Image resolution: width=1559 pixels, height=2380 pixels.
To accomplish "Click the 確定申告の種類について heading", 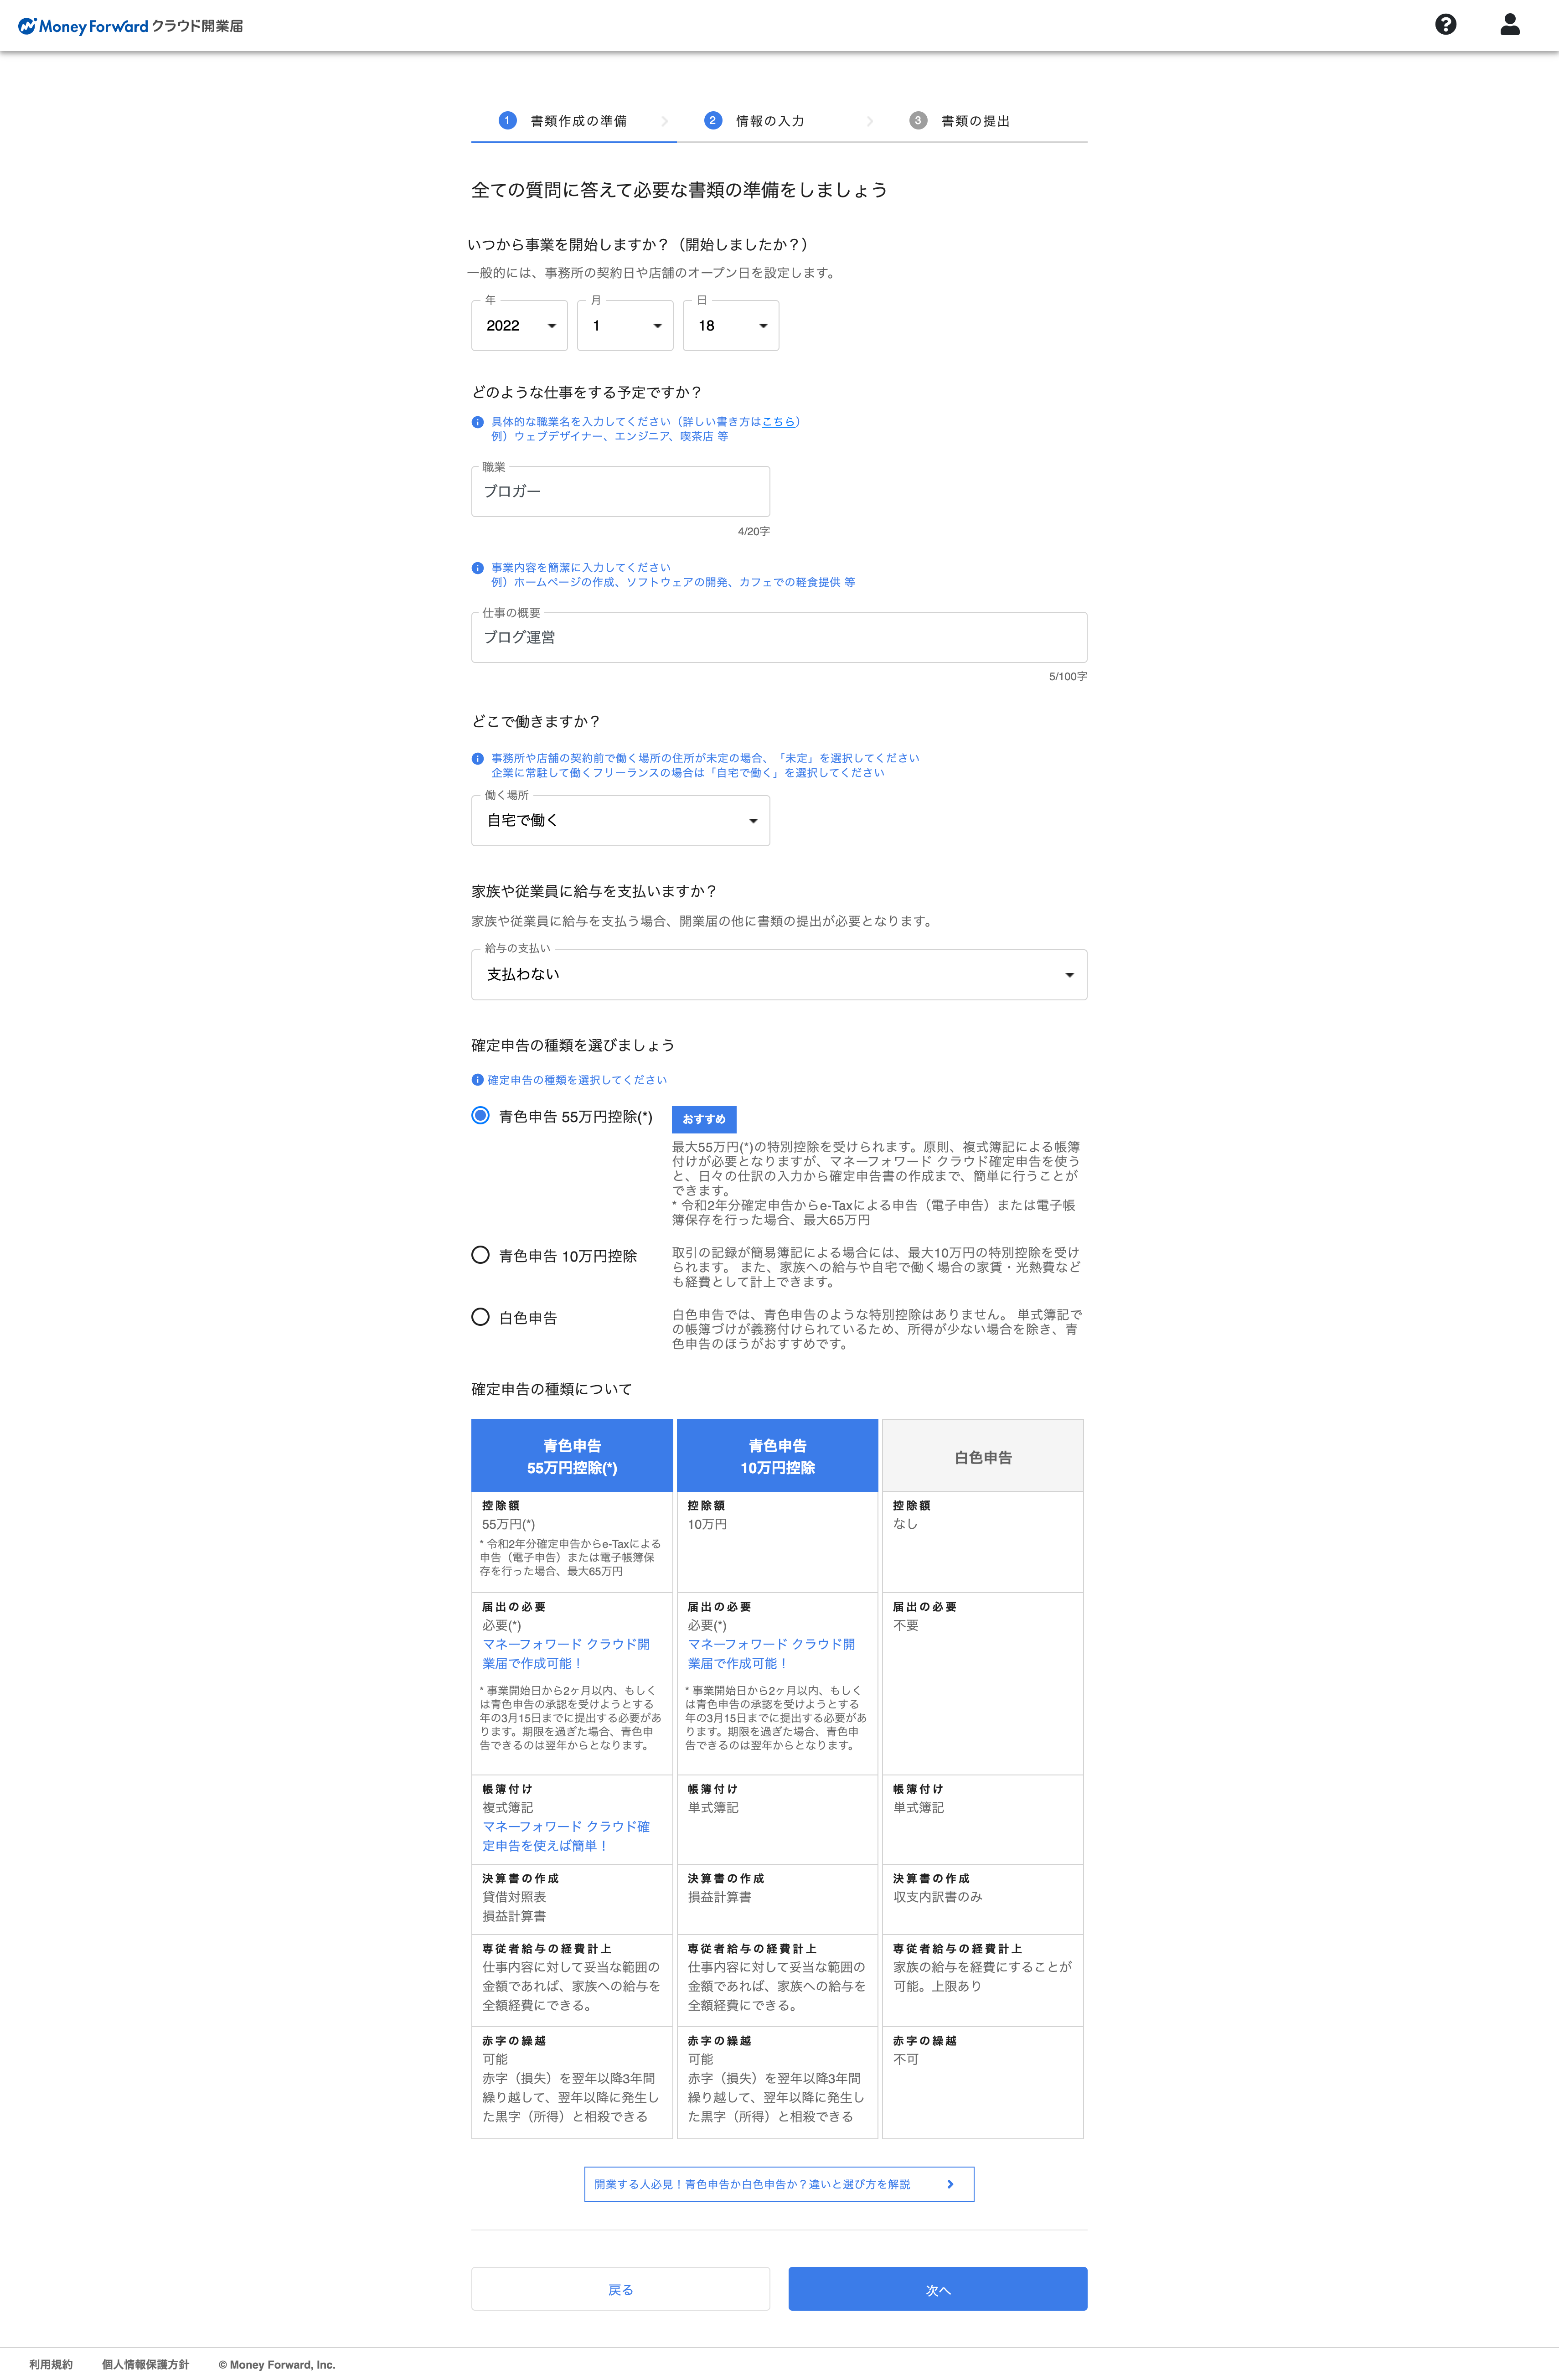I will [551, 1389].
